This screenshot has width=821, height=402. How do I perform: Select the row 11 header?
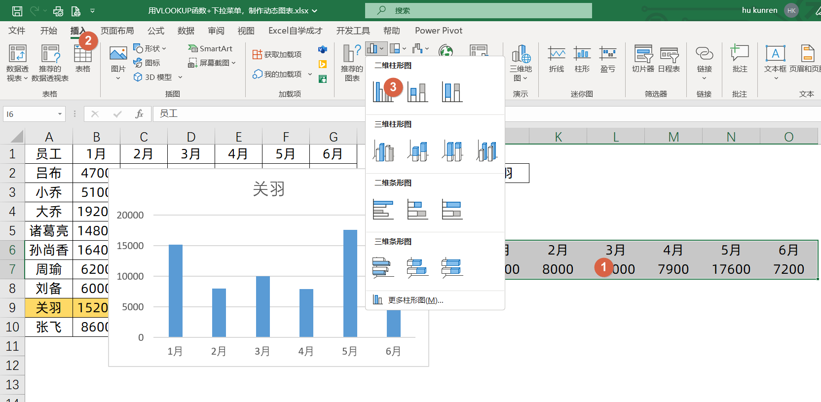tap(12, 346)
